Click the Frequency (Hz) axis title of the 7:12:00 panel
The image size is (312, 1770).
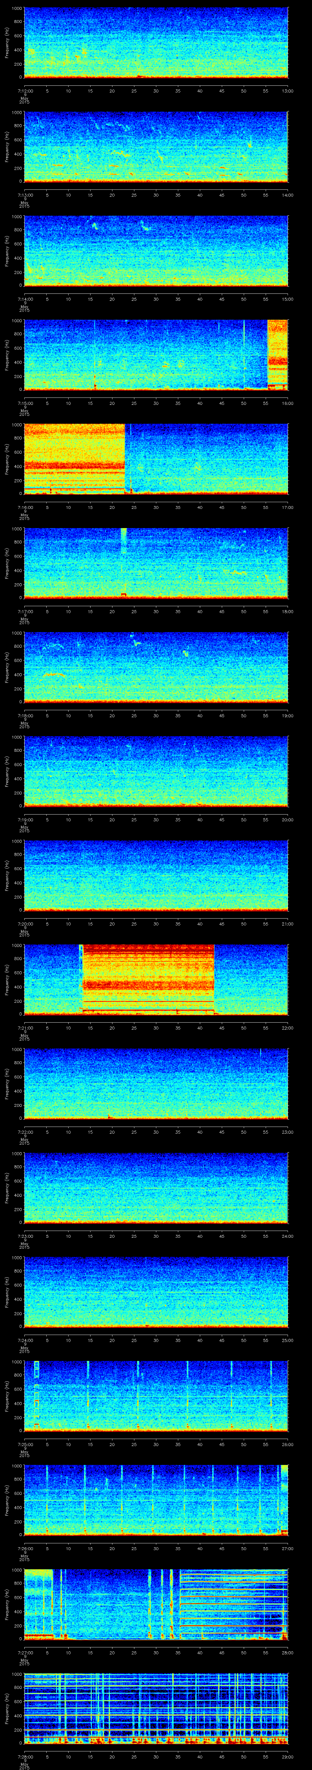click(x=7, y=43)
